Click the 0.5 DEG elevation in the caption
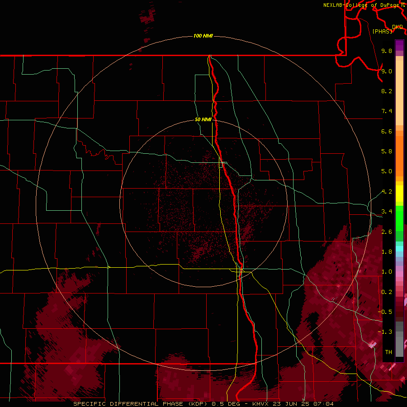 coord(227,404)
